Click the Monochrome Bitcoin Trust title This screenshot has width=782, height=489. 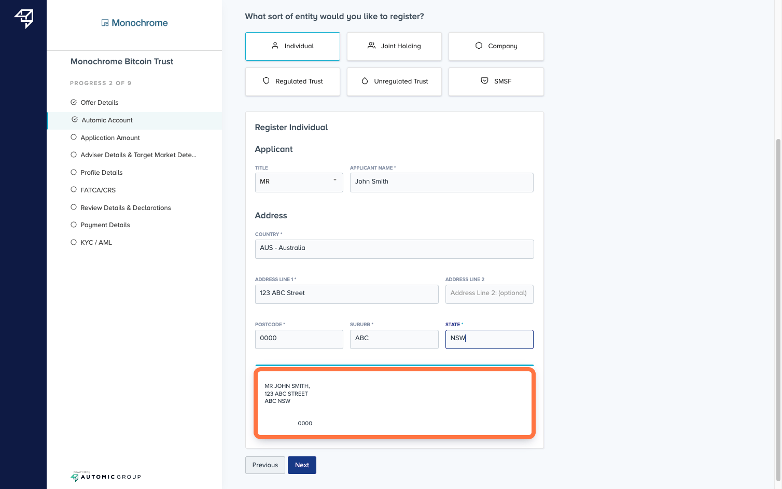pyautogui.click(x=122, y=61)
